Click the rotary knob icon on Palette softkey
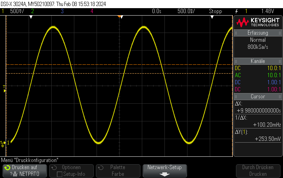Screen dimensions: 283x178 [x=101, y=168]
